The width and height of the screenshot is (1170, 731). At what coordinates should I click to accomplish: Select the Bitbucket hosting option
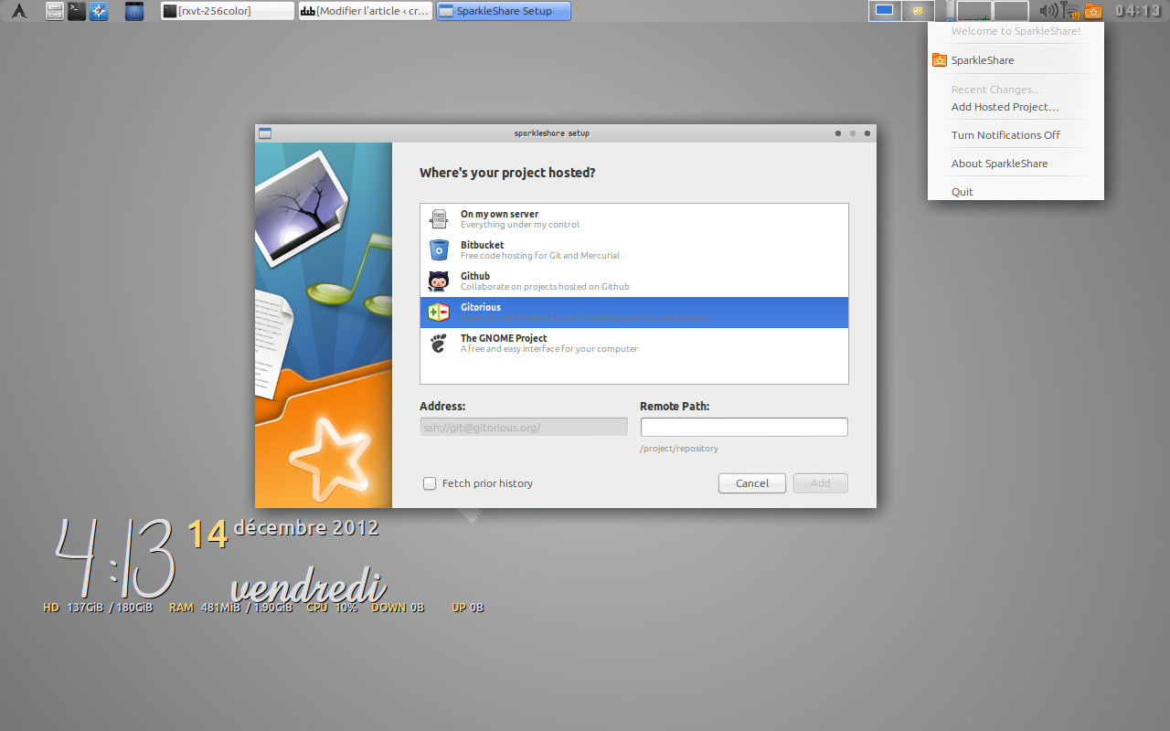click(x=634, y=250)
